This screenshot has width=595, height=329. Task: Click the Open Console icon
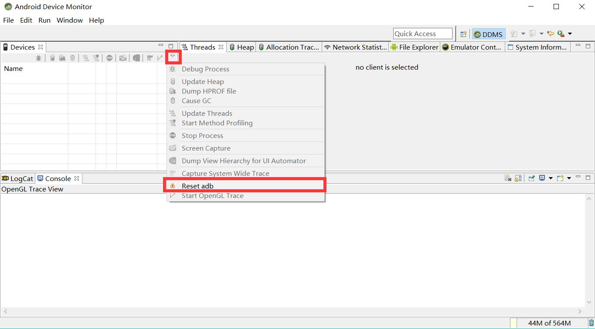[x=561, y=178]
